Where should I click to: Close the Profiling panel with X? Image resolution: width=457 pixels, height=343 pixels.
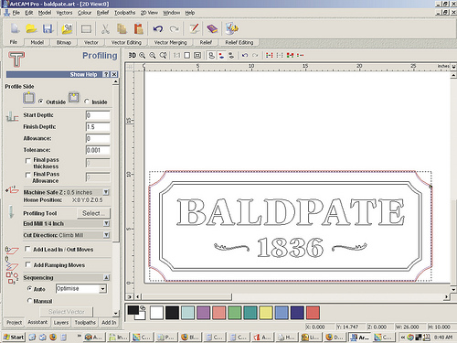point(114,74)
